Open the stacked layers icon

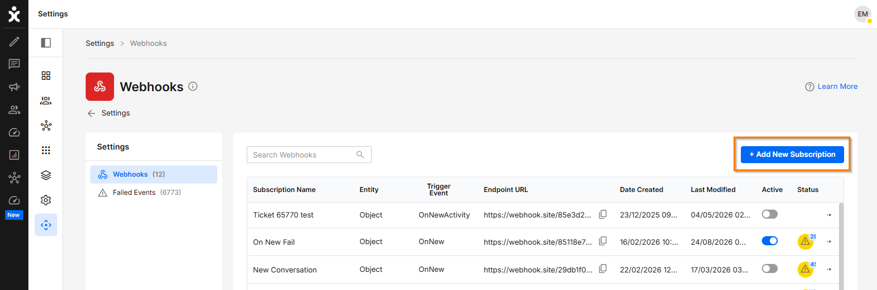point(46,175)
